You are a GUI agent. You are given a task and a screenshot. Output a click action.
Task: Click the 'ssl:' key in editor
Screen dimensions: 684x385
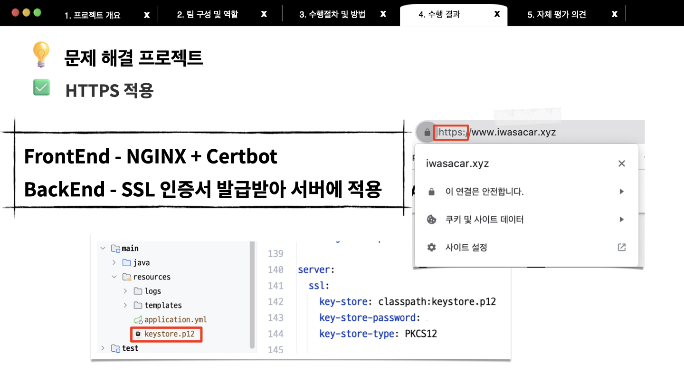click(x=319, y=286)
